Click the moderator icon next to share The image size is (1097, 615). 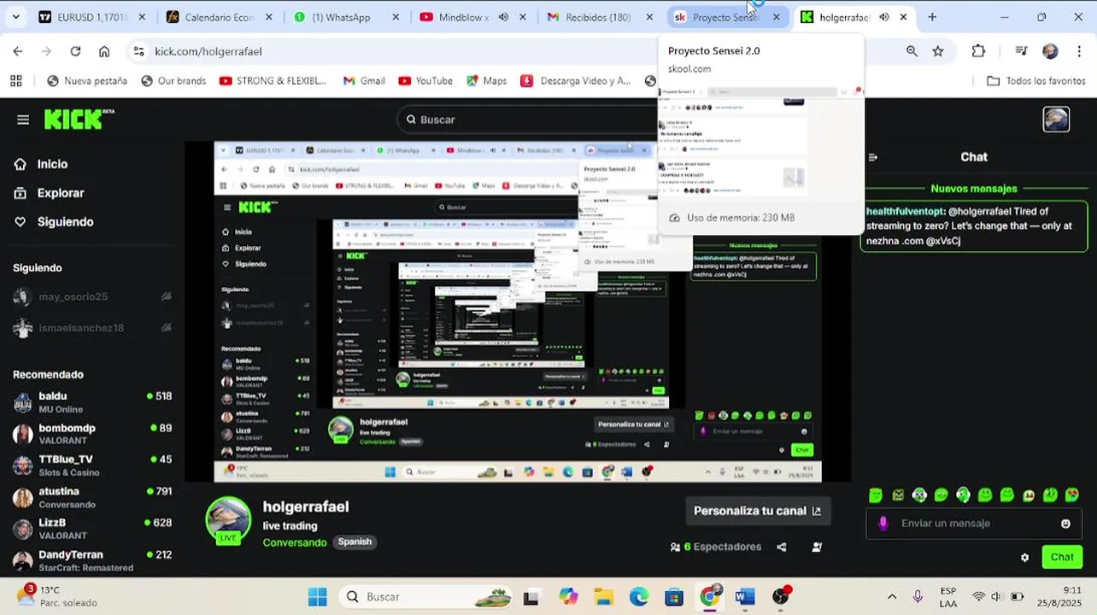point(817,547)
